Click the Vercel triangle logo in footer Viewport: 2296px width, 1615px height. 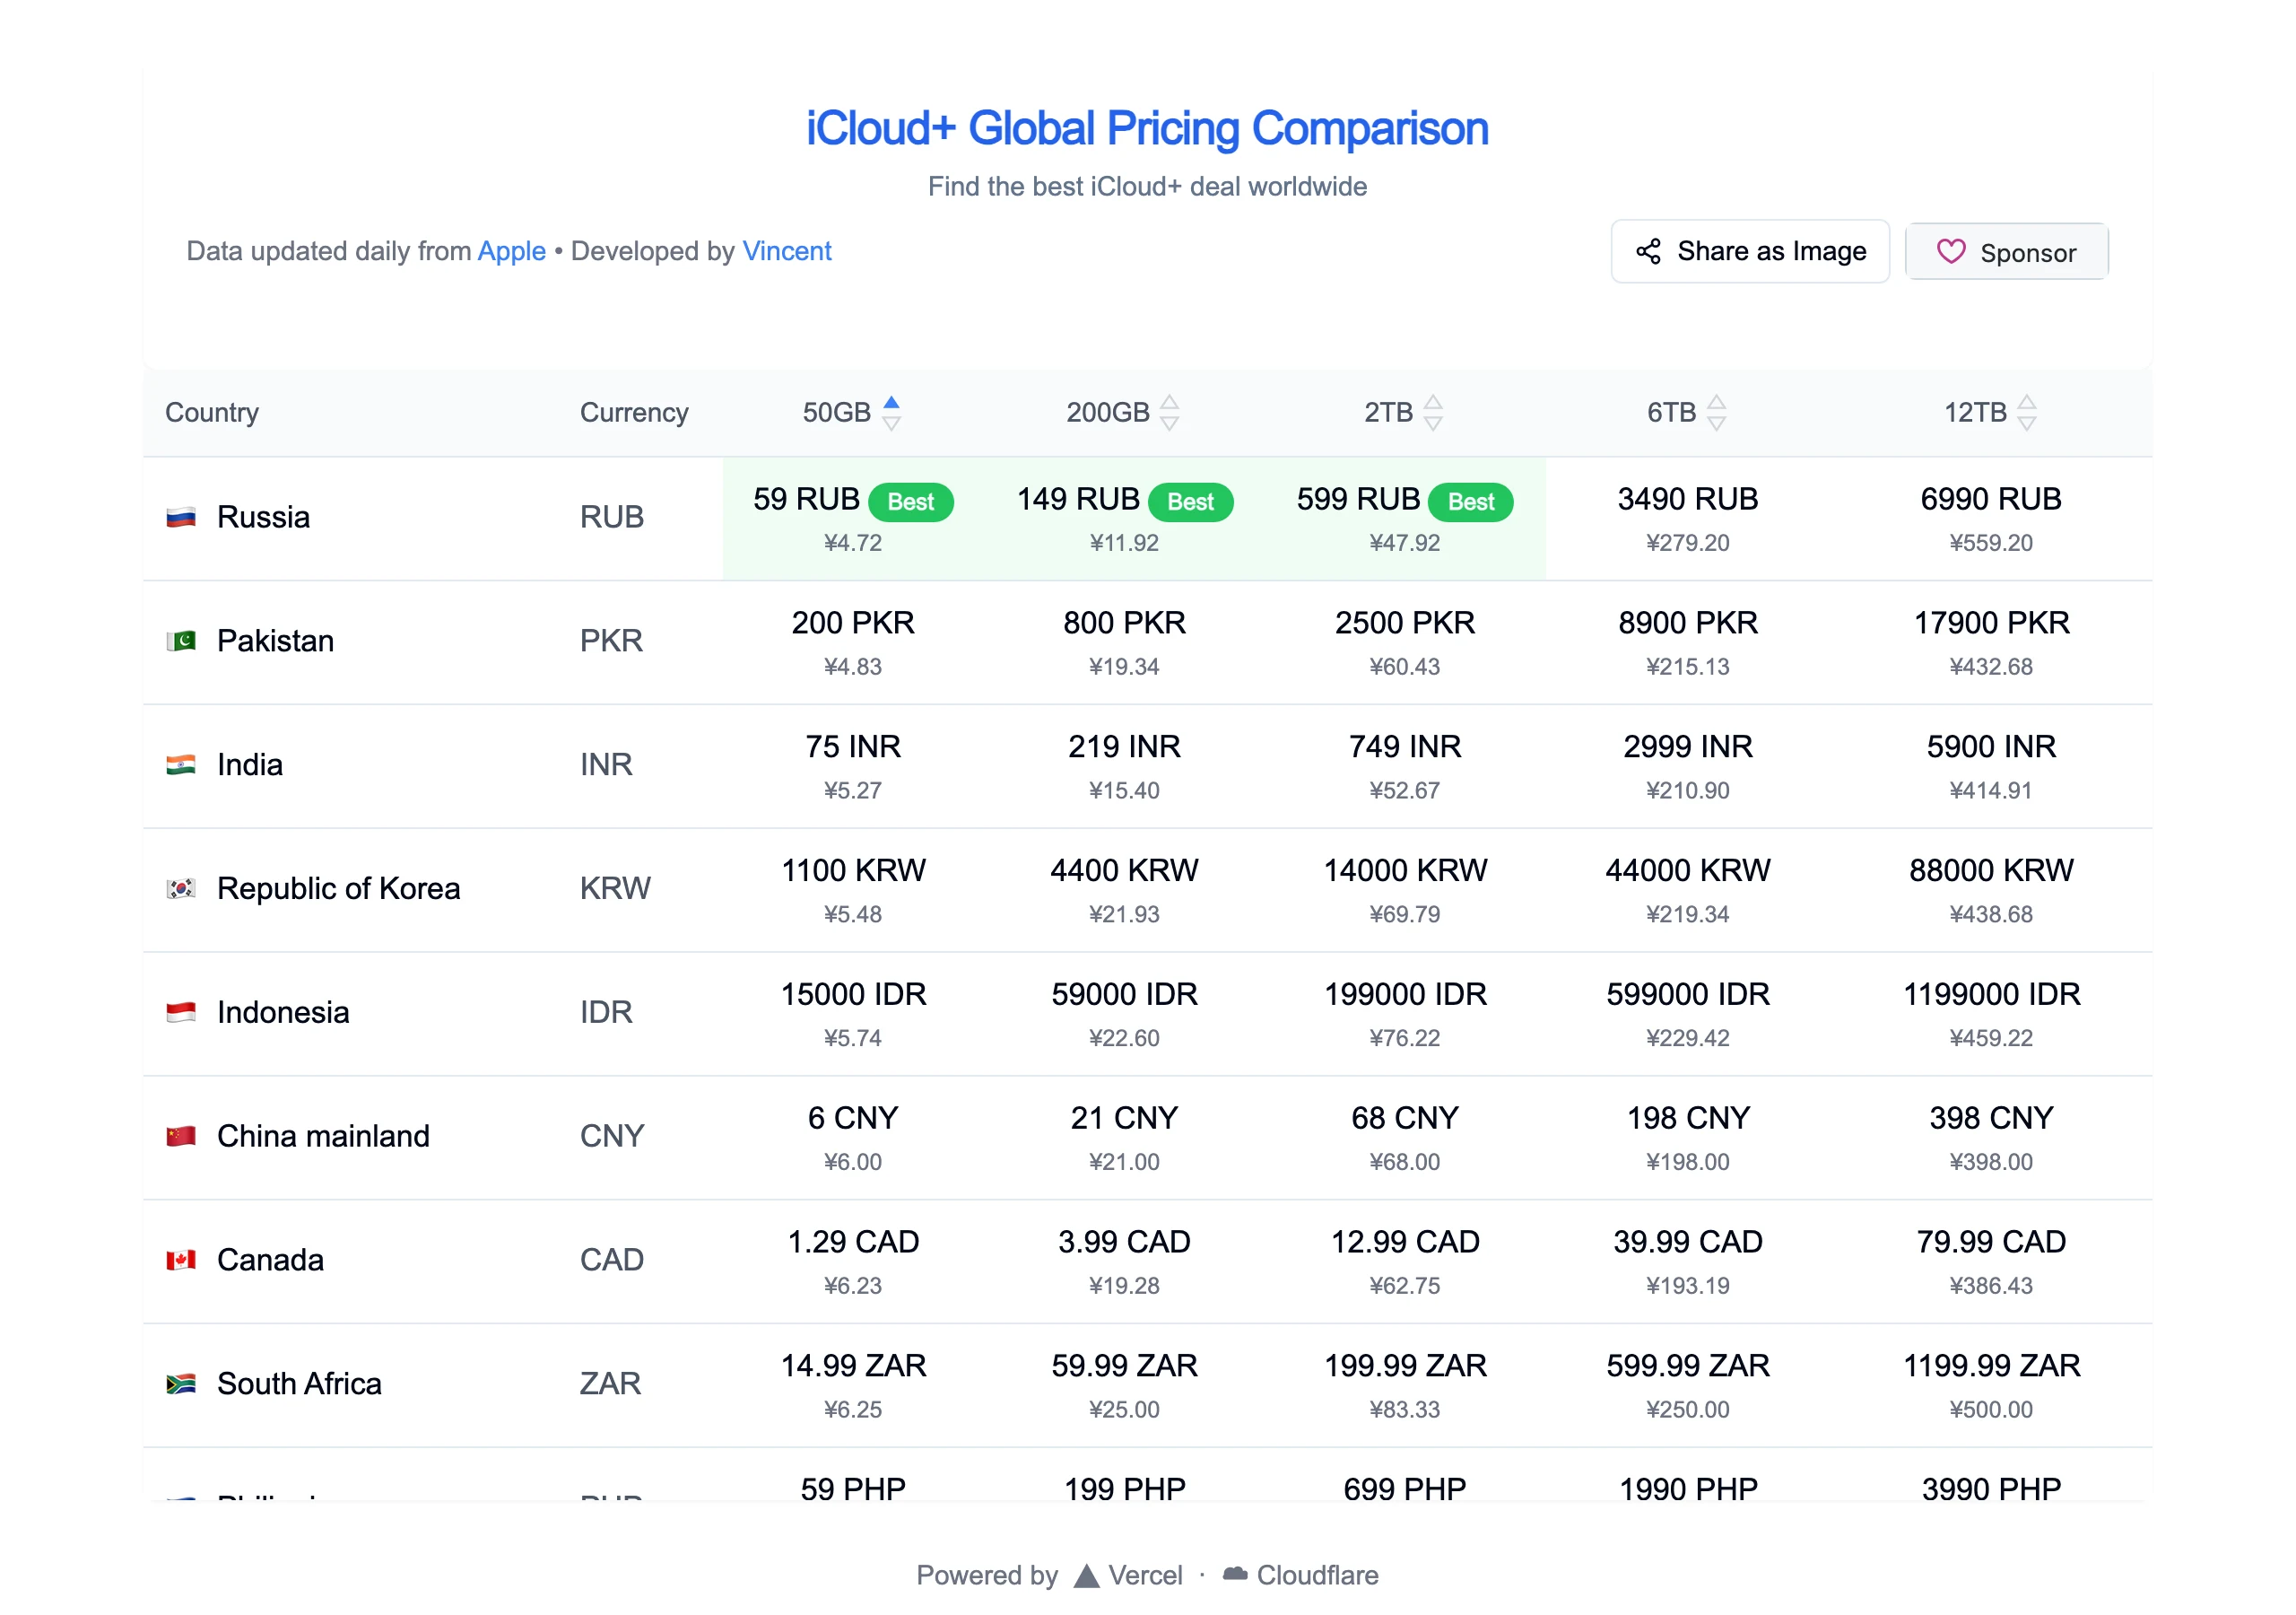(1086, 1576)
